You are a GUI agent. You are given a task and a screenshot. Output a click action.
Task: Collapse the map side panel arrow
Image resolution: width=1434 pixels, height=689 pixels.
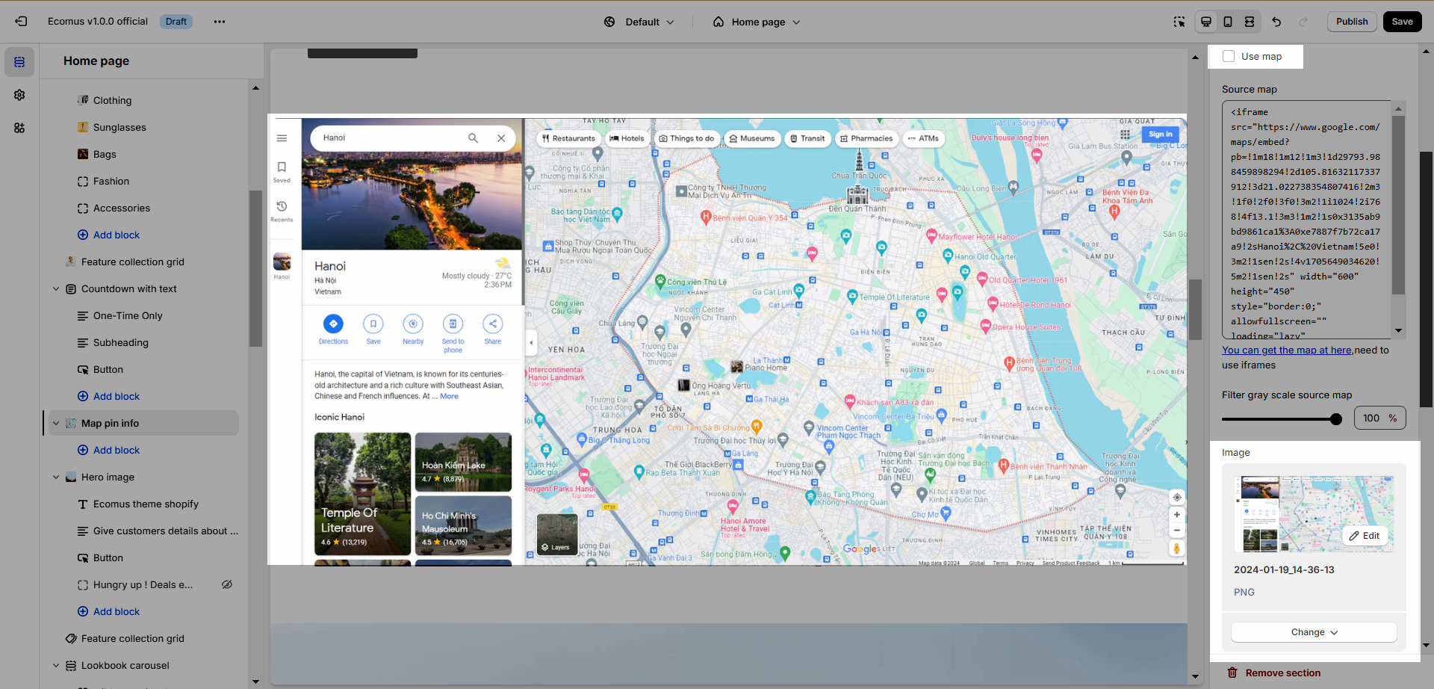point(531,343)
